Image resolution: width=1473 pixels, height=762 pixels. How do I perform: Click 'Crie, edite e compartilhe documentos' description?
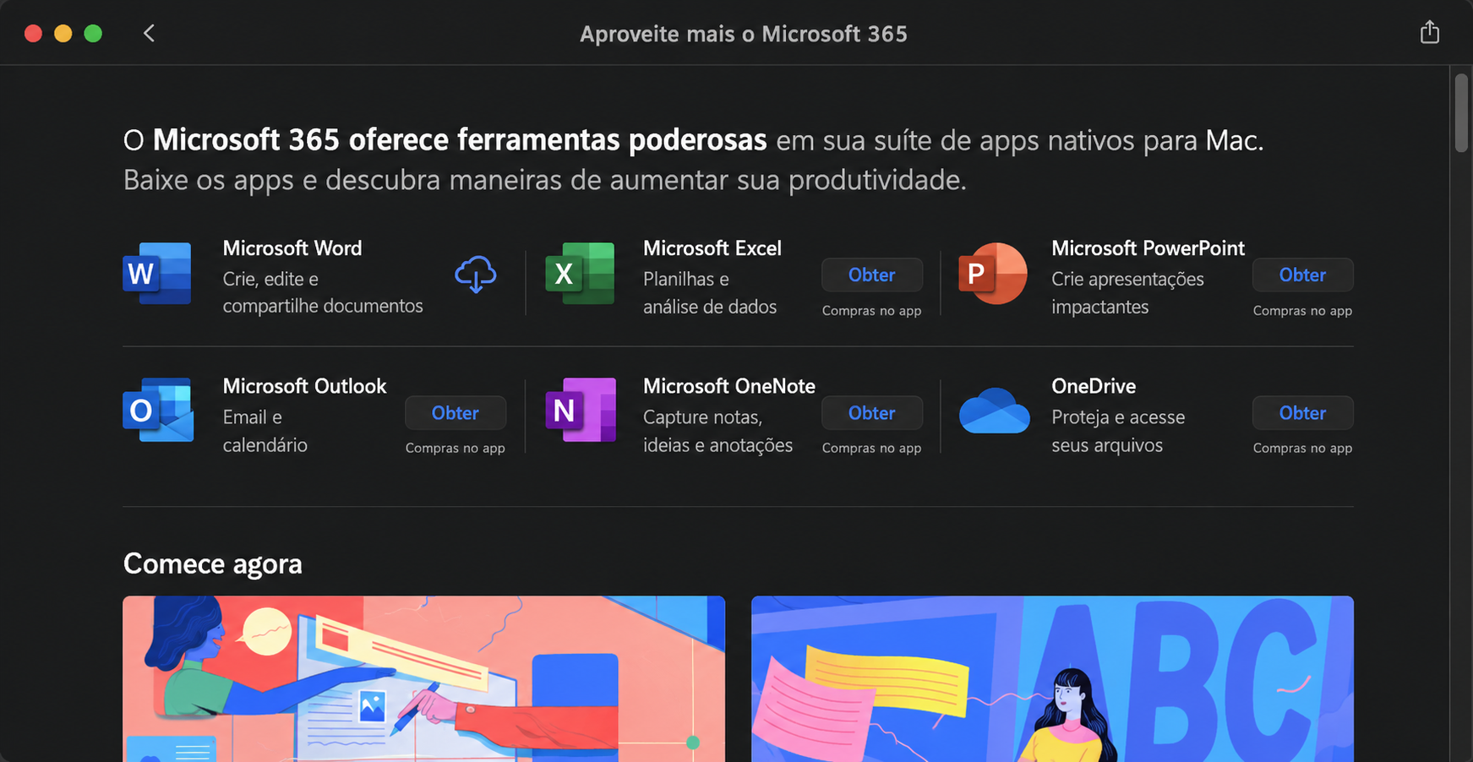point(323,292)
